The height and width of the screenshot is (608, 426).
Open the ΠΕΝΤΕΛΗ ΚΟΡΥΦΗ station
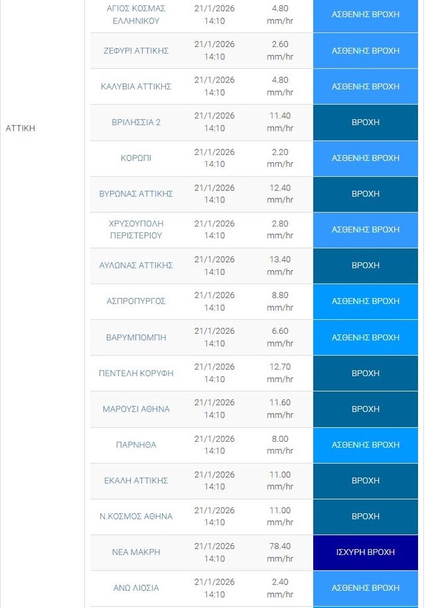(136, 373)
